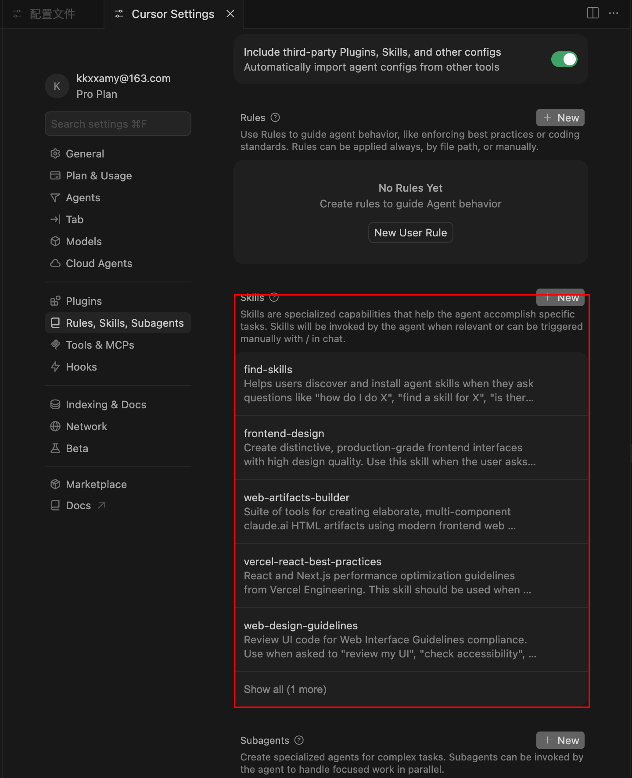Close the Cursor Settings tab

(x=230, y=14)
